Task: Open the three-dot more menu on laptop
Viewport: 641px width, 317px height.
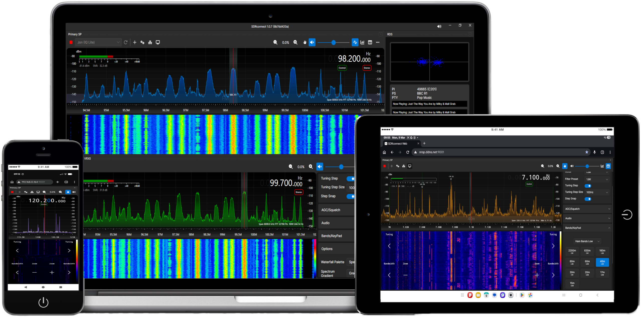Action: point(378,42)
